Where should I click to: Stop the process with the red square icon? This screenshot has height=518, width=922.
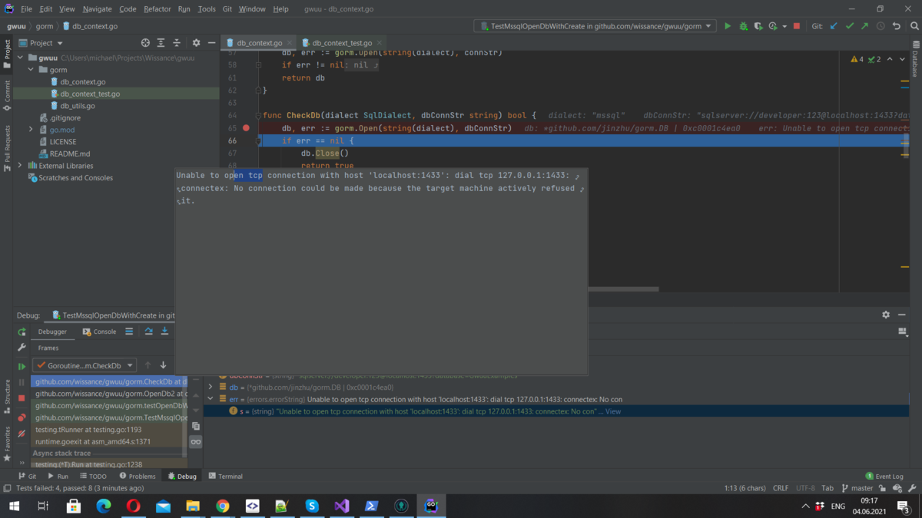point(795,25)
